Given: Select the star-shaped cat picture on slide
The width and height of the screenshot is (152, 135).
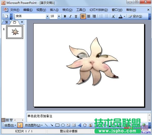Looking at the screenshot, I should coord(92,62).
